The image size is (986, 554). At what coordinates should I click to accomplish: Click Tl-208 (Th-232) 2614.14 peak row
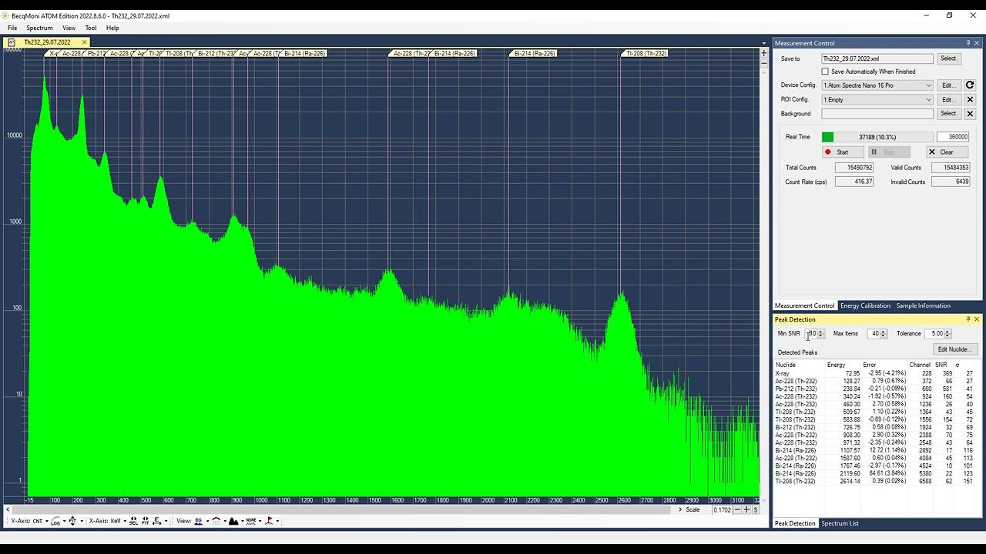[876, 481]
